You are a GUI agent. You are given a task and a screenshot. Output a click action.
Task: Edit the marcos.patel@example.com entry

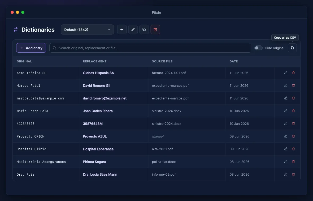coord(286,98)
